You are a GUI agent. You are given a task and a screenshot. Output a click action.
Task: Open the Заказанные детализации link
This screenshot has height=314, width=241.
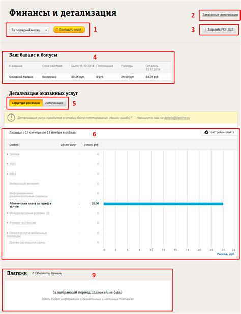tap(220, 15)
